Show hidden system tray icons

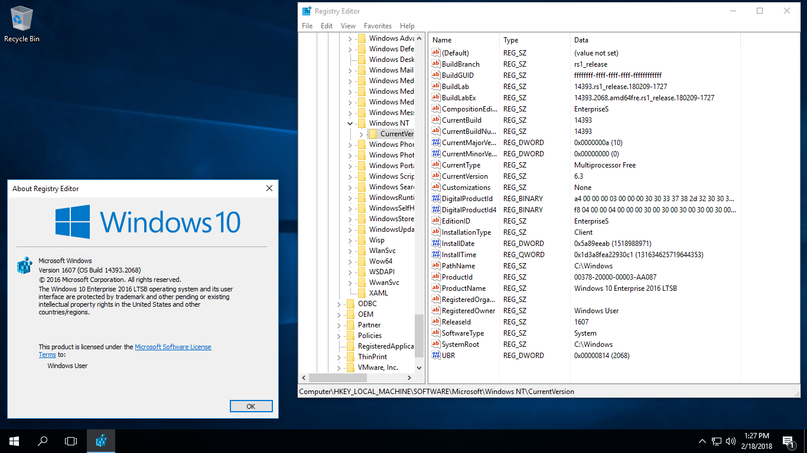[x=702, y=441]
